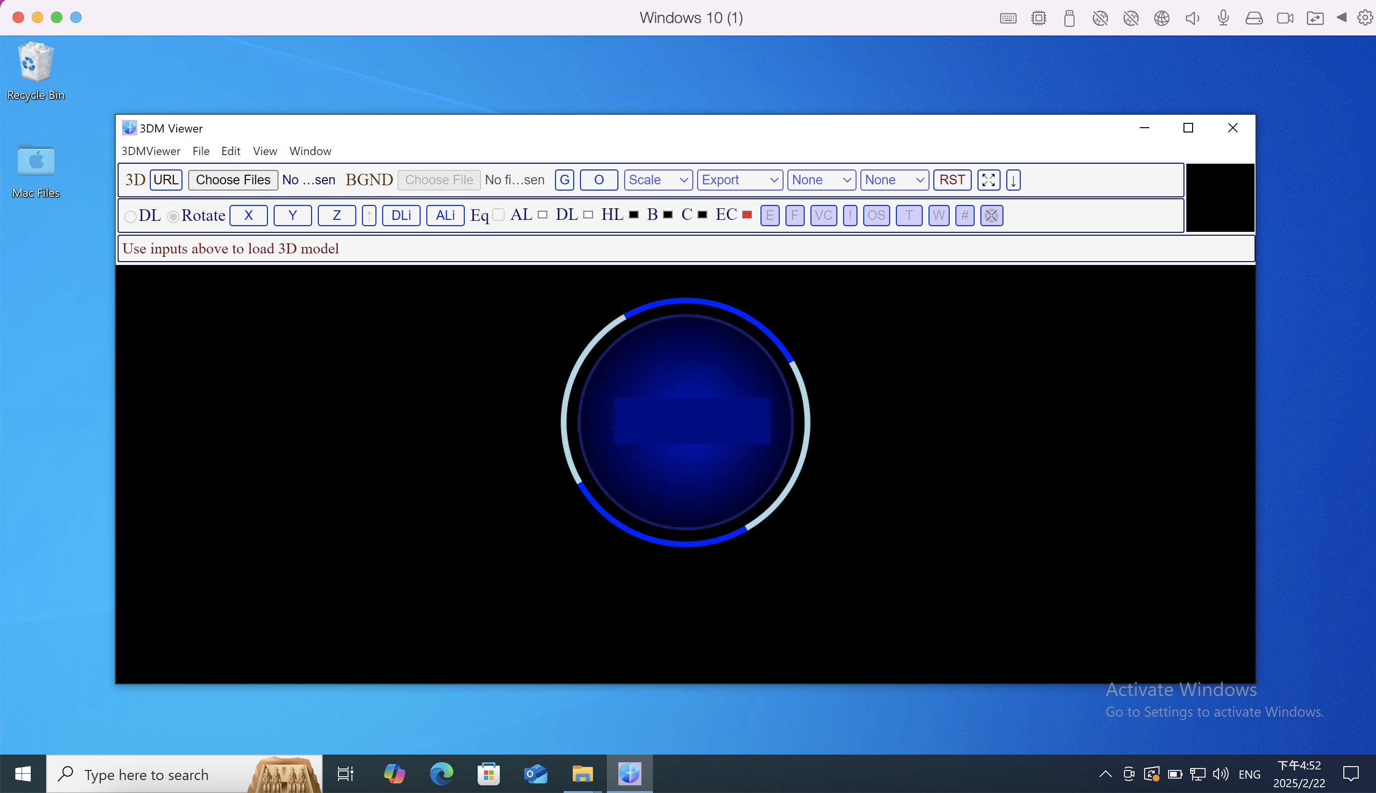The height and width of the screenshot is (793, 1376).
Task: Click the Microsoft Edge taskbar icon
Action: coord(441,773)
